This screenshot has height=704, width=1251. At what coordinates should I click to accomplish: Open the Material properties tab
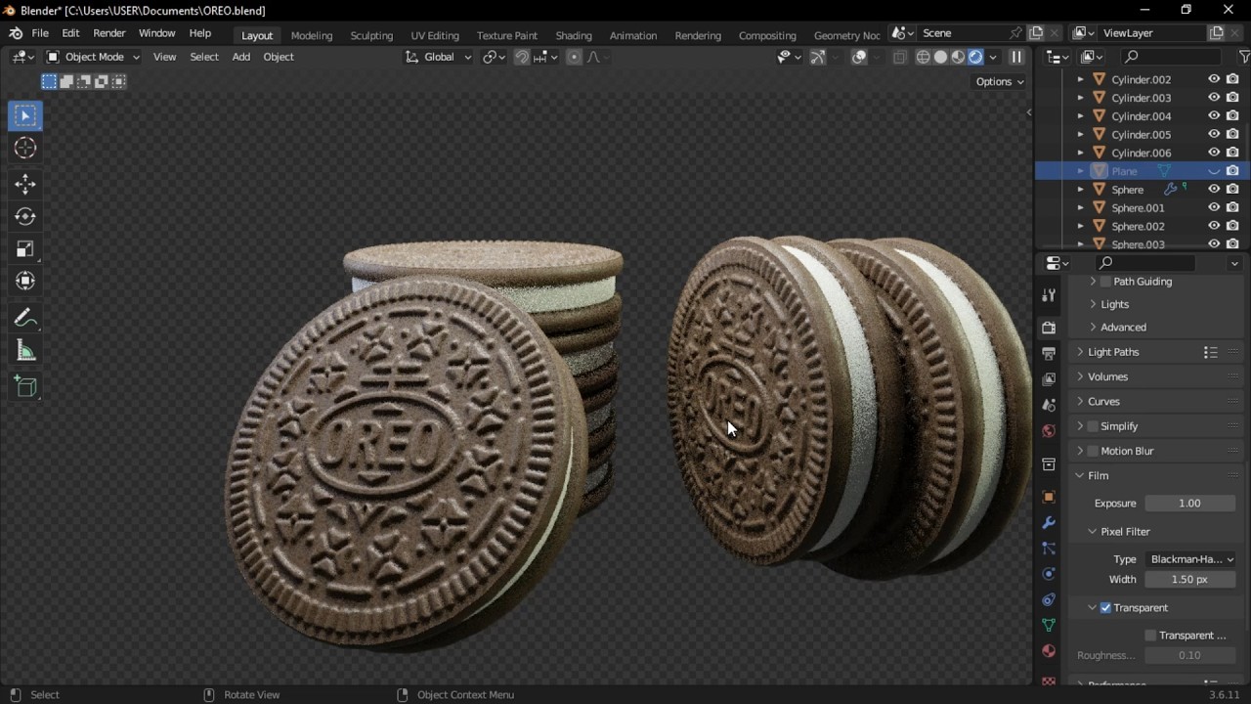(1049, 651)
